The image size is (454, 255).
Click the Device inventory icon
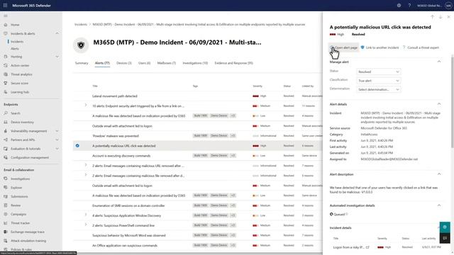[6, 122]
